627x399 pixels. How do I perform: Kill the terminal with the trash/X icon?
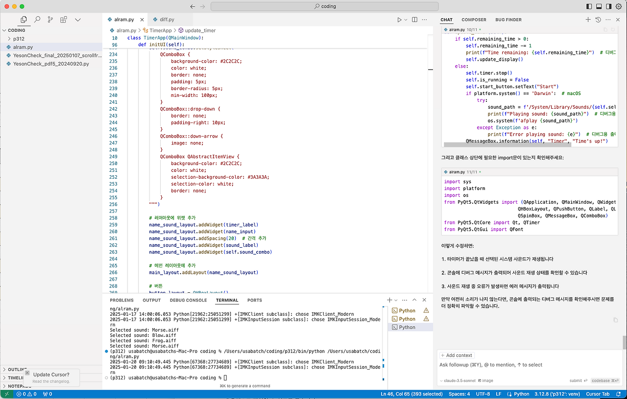click(423, 300)
